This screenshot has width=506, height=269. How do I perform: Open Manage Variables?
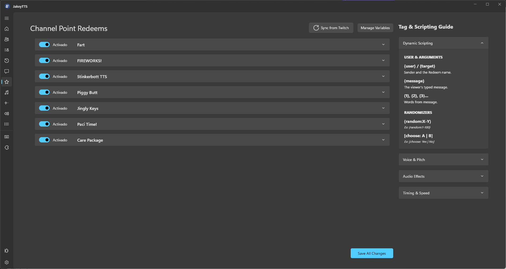375,28
